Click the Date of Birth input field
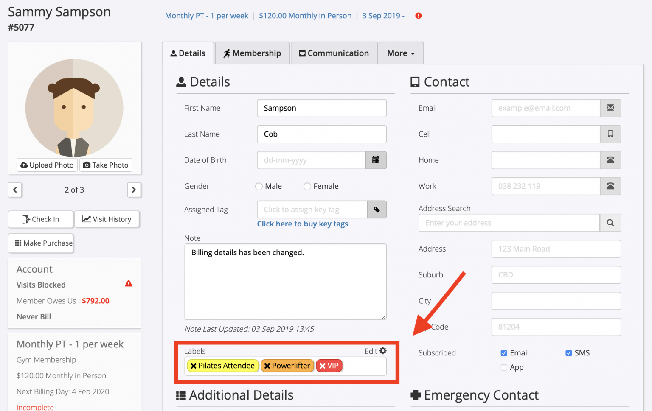 pos(312,160)
